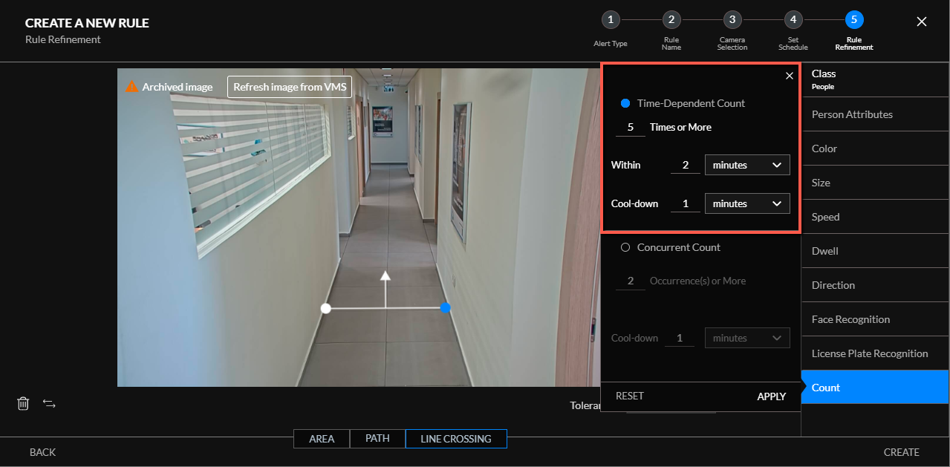This screenshot has width=950, height=467.
Task: Click Refresh image from VMS button
Action: pyautogui.click(x=290, y=87)
